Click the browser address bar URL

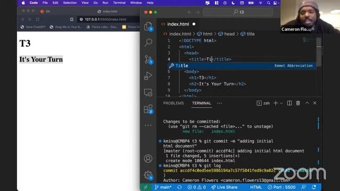(x=105, y=19)
